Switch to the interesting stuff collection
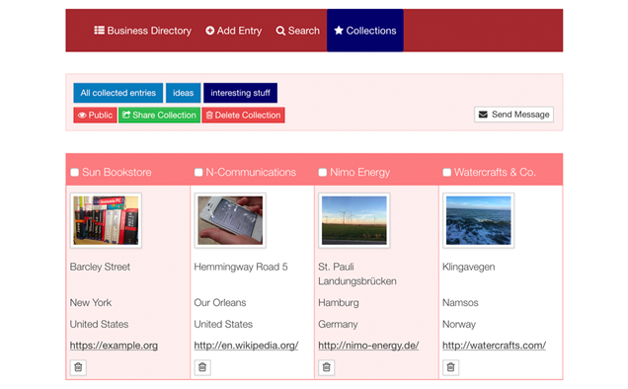Screen dimensions: 628x389 coord(240,93)
